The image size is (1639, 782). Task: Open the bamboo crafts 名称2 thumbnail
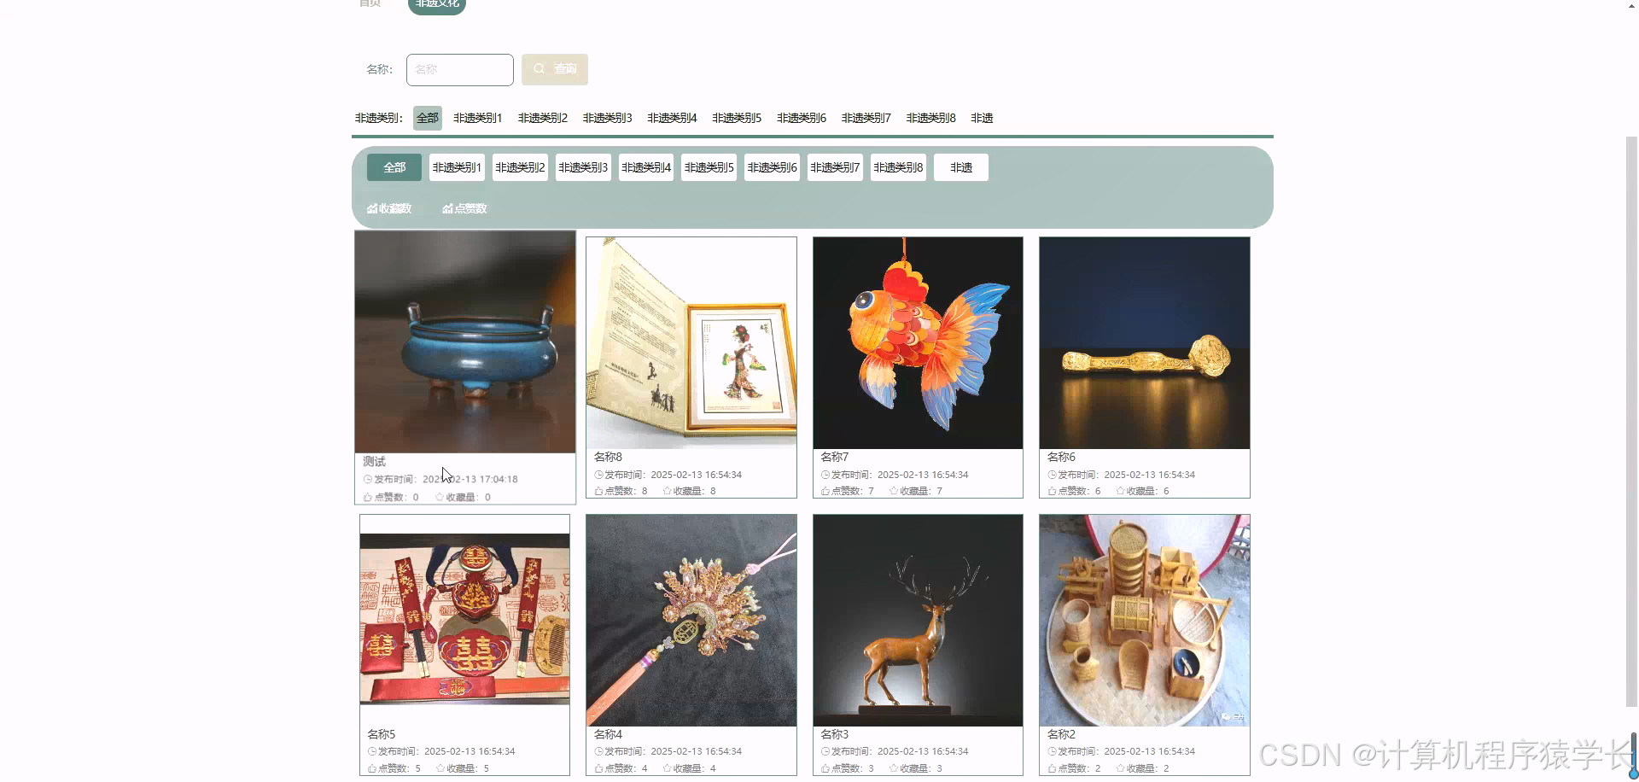pos(1145,620)
